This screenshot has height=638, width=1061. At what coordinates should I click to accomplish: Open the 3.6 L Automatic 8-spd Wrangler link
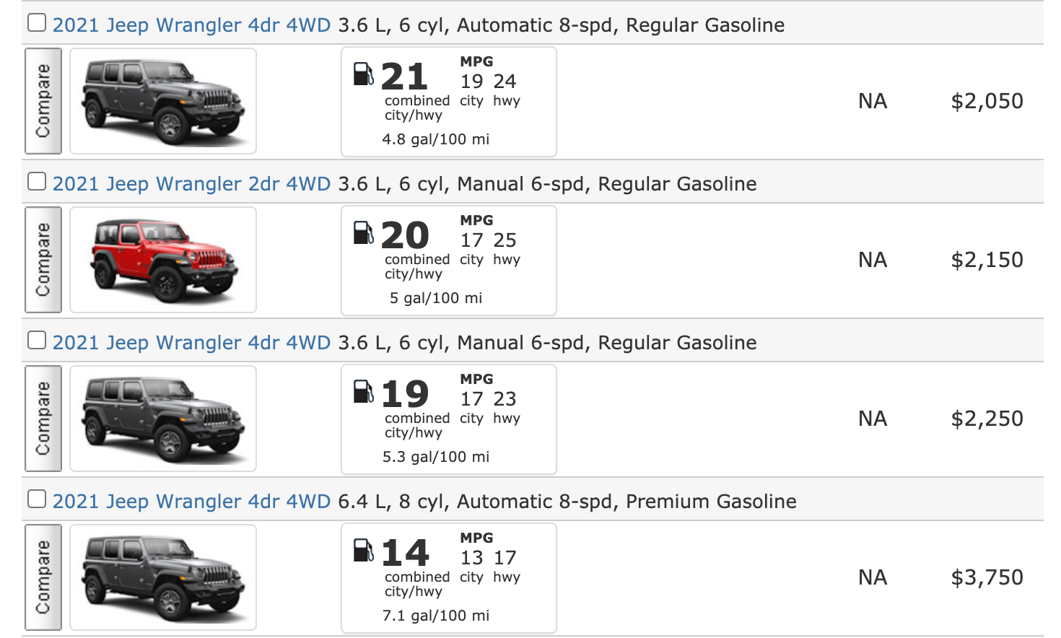point(191,25)
